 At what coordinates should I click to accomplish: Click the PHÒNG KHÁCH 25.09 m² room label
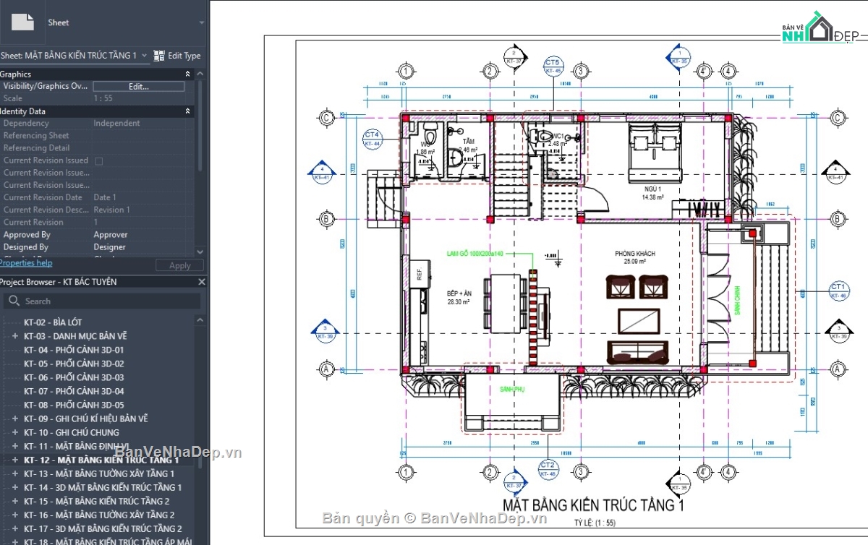tap(635, 257)
